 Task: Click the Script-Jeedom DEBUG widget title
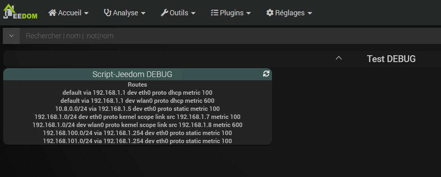coord(132,74)
